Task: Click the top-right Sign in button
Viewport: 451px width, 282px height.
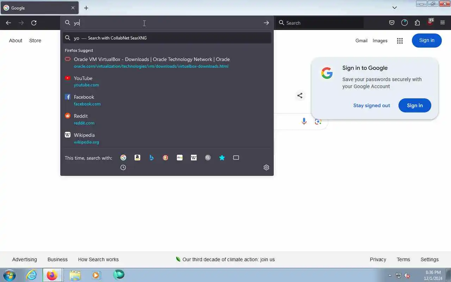Action: (x=427, y=41)
